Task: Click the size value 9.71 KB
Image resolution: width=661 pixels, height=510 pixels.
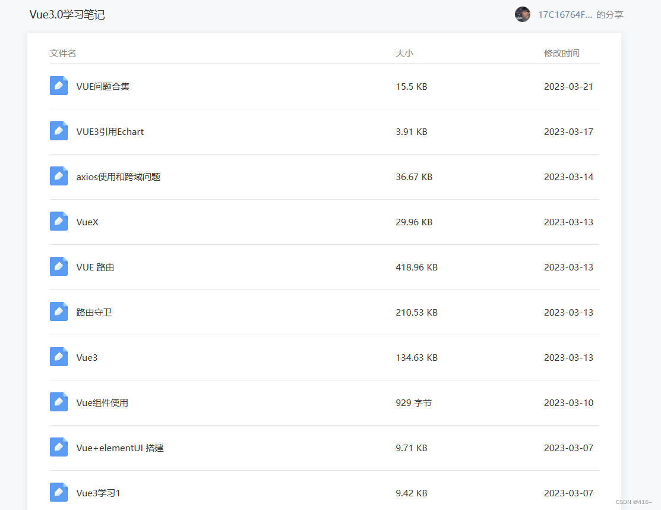Action: [x=412, y=448]
